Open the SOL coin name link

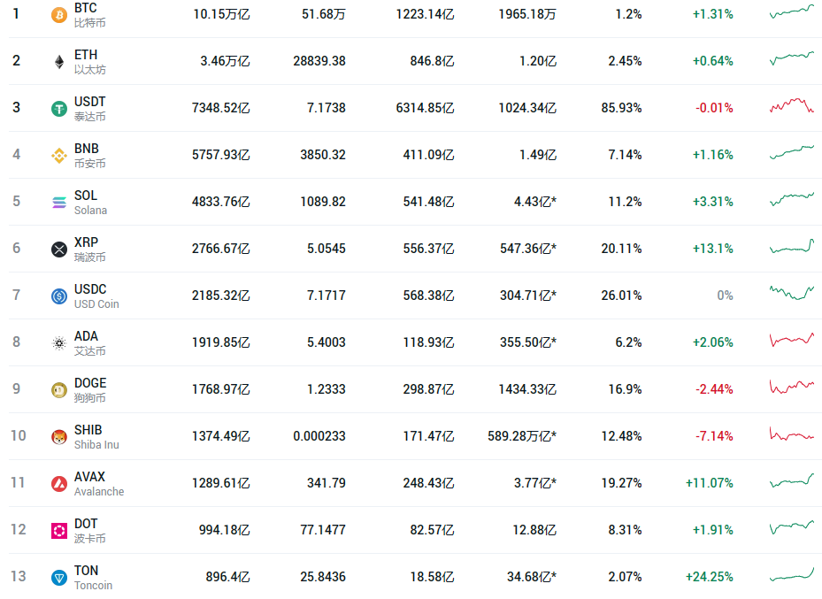(86, 196)
